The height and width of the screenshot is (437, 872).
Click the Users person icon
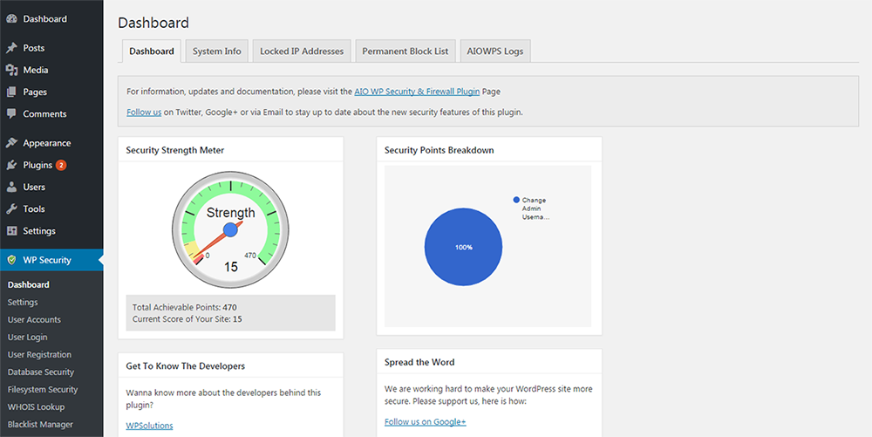point(11,187)
